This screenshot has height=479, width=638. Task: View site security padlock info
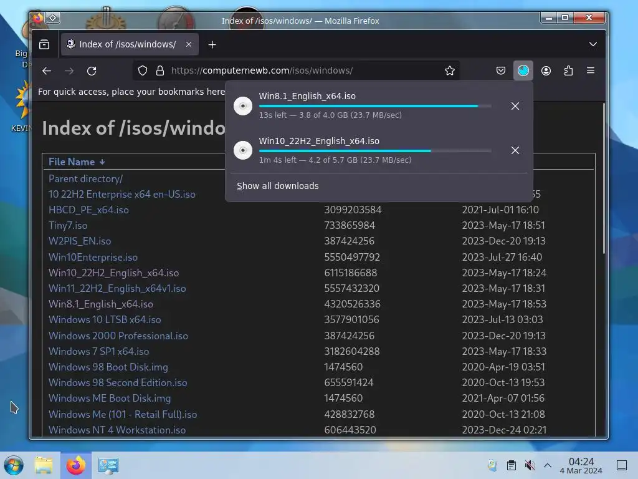coord(160,70)
